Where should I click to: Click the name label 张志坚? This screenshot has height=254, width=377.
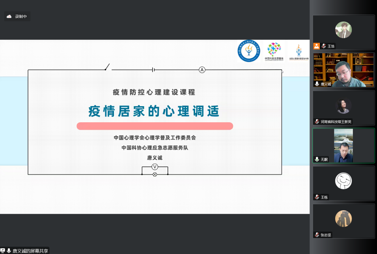326,235
